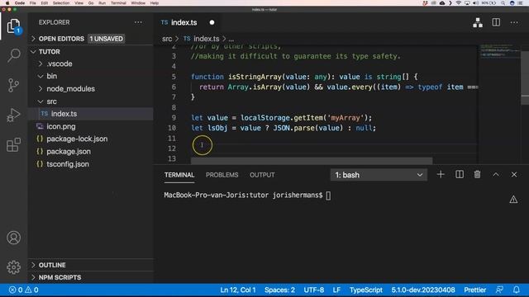The height and width of the screenshot is (297, 529).
Task: Create a new terminal with plus icon
Action: [441, 174]
